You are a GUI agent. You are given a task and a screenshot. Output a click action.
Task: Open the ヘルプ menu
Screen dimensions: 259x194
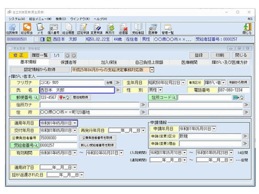pyautogui.click(x=100, y=19)
